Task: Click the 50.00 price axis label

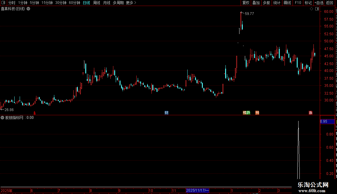Action: pyautogui.click(x=329, y=41)
